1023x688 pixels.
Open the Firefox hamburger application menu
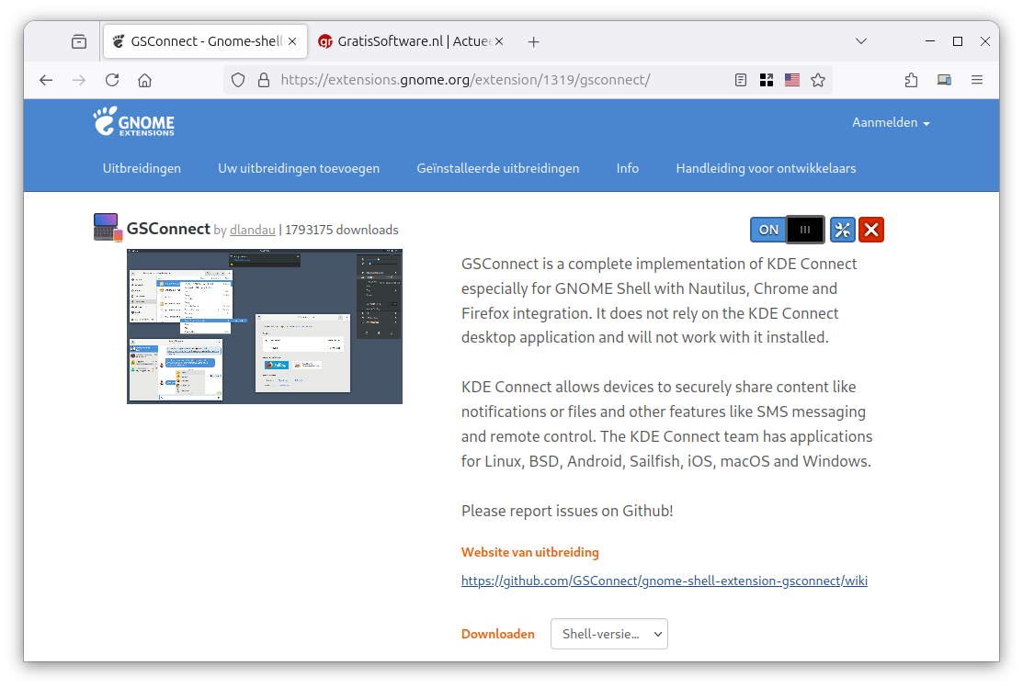pyautogui.click(x=977, y=80)
